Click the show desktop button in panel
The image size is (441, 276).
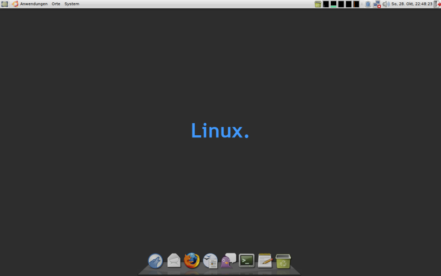5,4
